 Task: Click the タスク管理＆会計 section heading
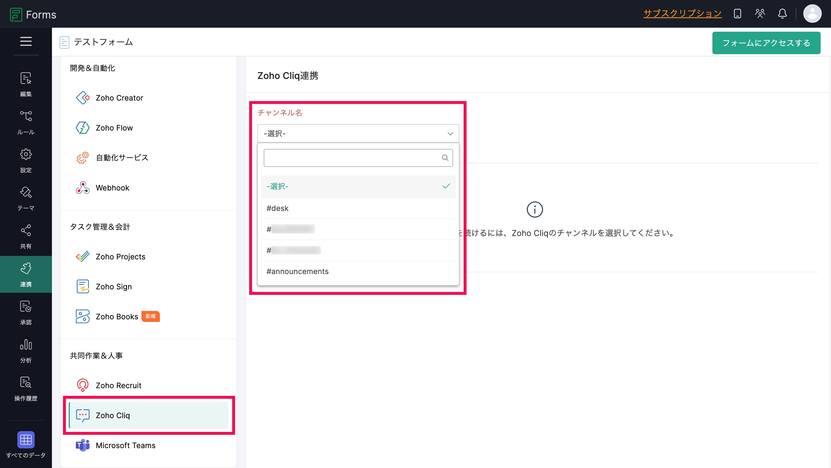pyautogui.click(x=100, y=227)
